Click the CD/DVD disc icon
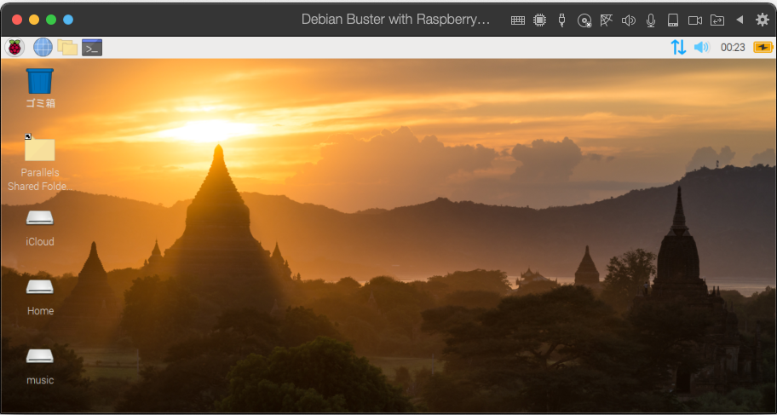This screenshot has width=777, height=415. tap(584, 20)
